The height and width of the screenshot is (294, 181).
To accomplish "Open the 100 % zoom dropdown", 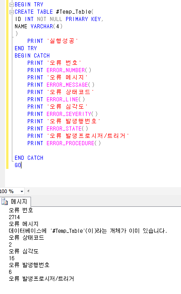I will tap(22, 191).
